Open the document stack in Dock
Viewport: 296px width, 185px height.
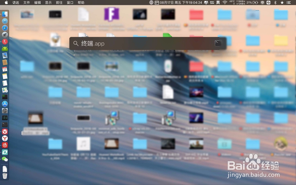5,169
